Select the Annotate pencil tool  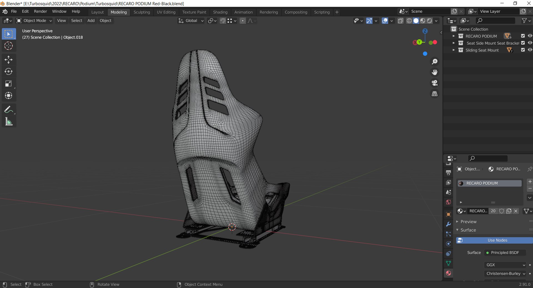point(9,109)
